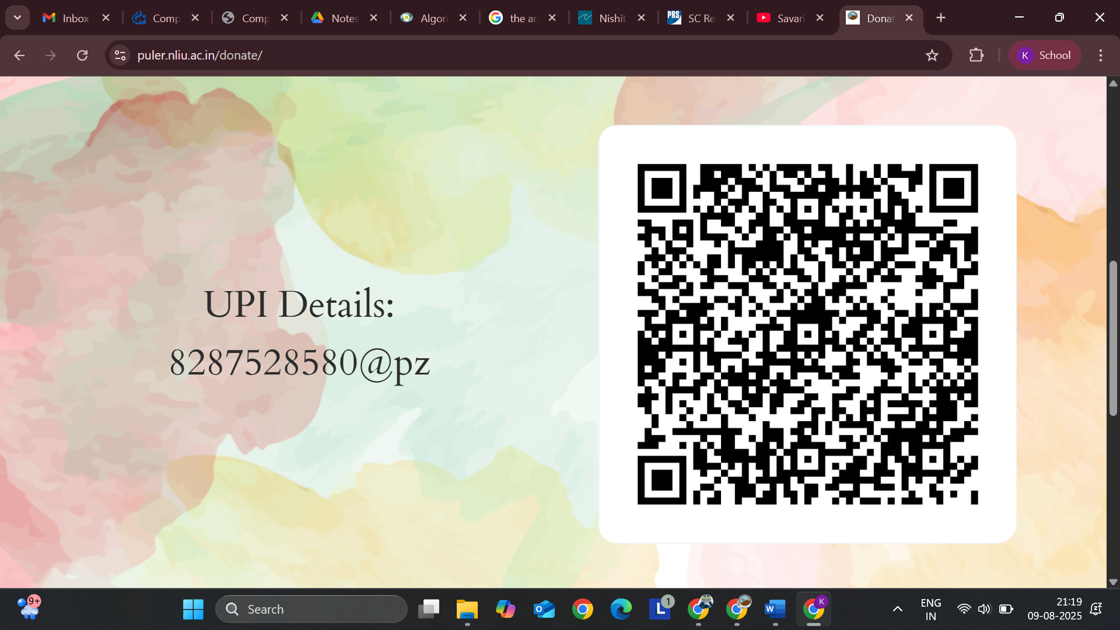Click the volume icon in system tray
1120x630 pixels.
pyautogui.click(x=984, y=609)
